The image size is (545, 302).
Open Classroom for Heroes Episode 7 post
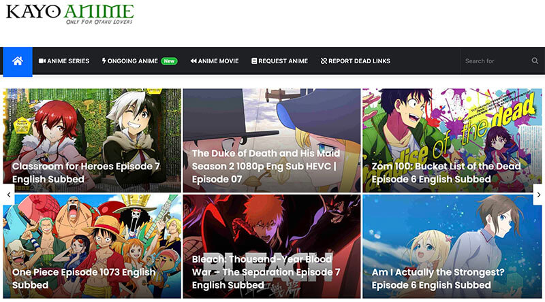coord(86,173)
